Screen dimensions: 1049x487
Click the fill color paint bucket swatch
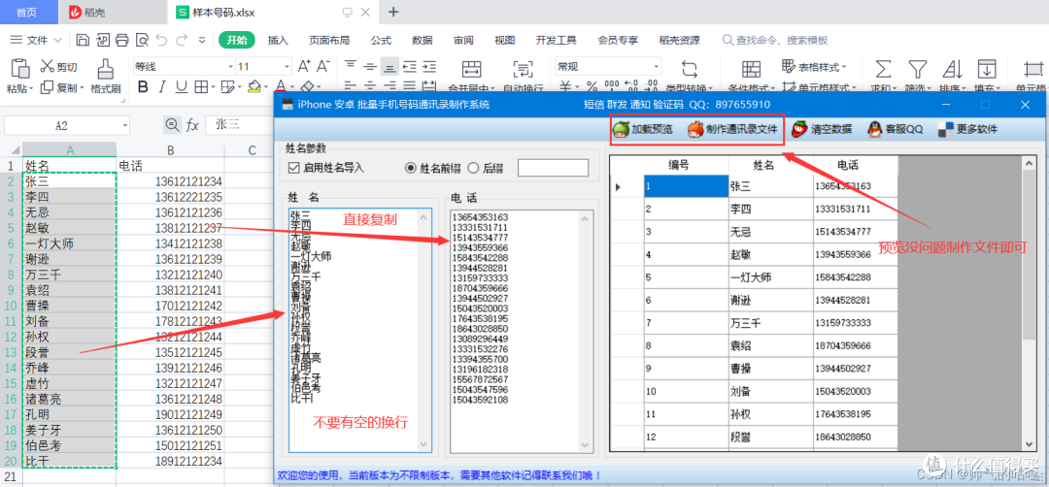254,87
